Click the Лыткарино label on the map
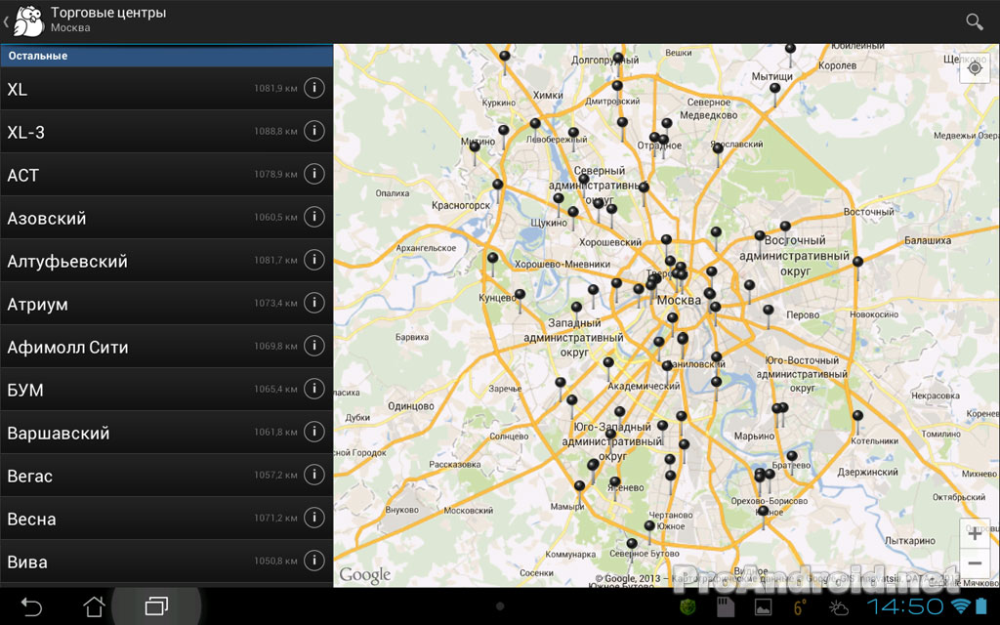Screen dimensions: 1000x625 point(909,541)
